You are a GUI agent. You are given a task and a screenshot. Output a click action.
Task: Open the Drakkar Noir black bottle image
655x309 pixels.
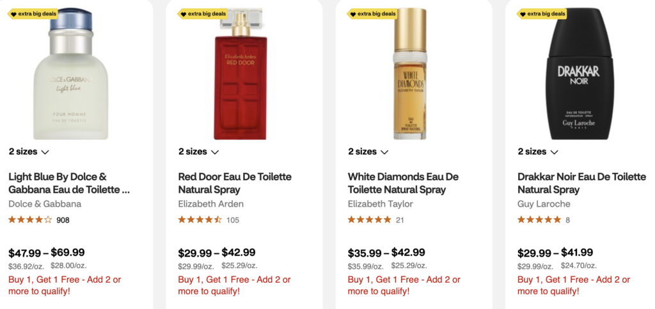pos(580,74)
